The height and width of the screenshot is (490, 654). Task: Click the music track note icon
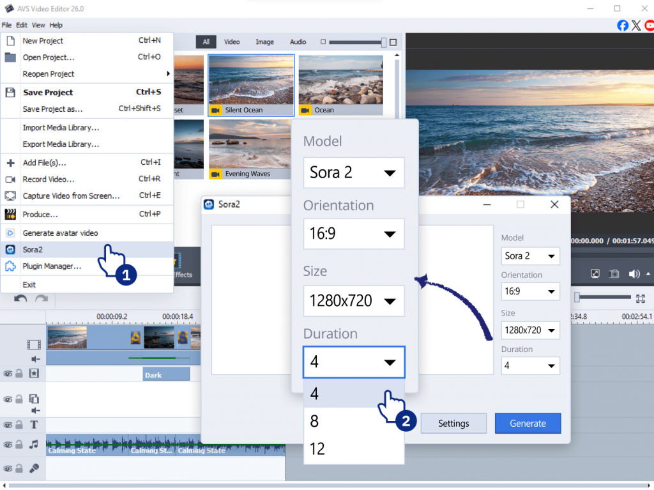(34, 444)
